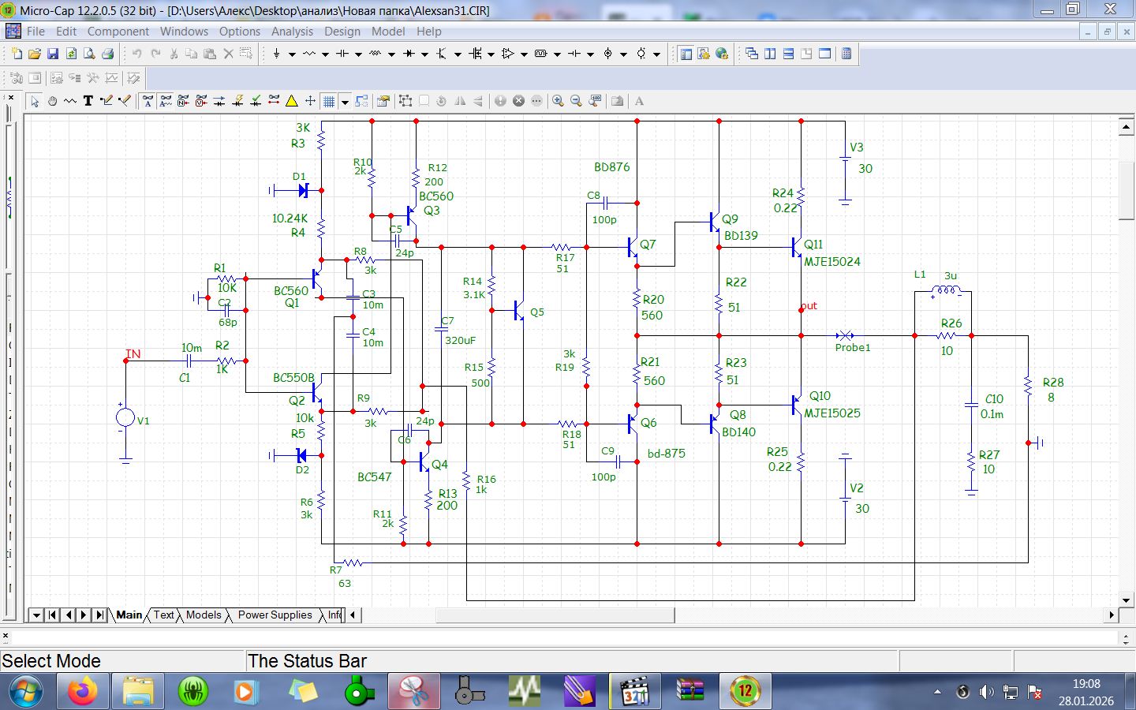Toggle the grid display button

tap(329, 101)
